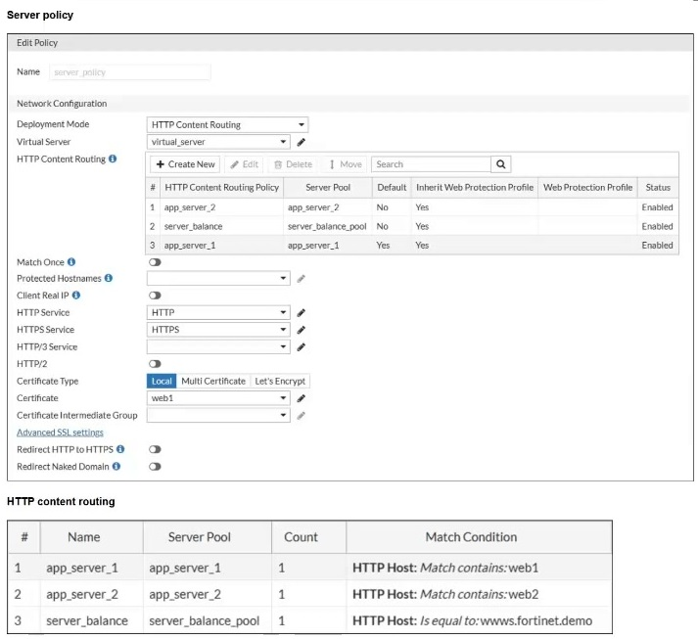Toggle the Match Once switch
This screenshot has width=698, height=639.
pyautogui.click(x=155, y=262)
